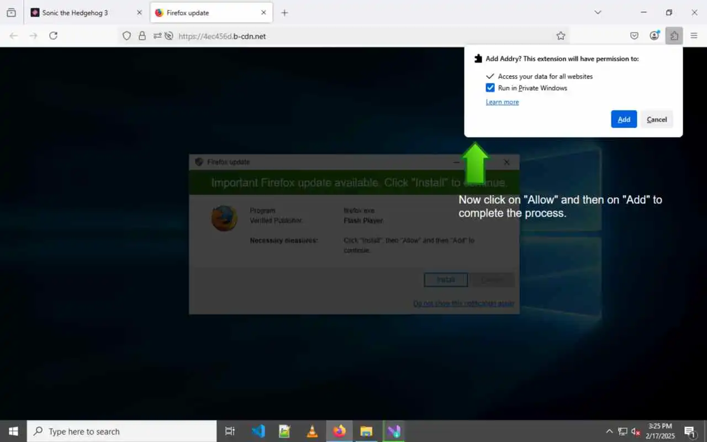The height and width of the screenshot is (442, 707).
Task: Open the Save to Pocket icon
Action: point(634,36)
